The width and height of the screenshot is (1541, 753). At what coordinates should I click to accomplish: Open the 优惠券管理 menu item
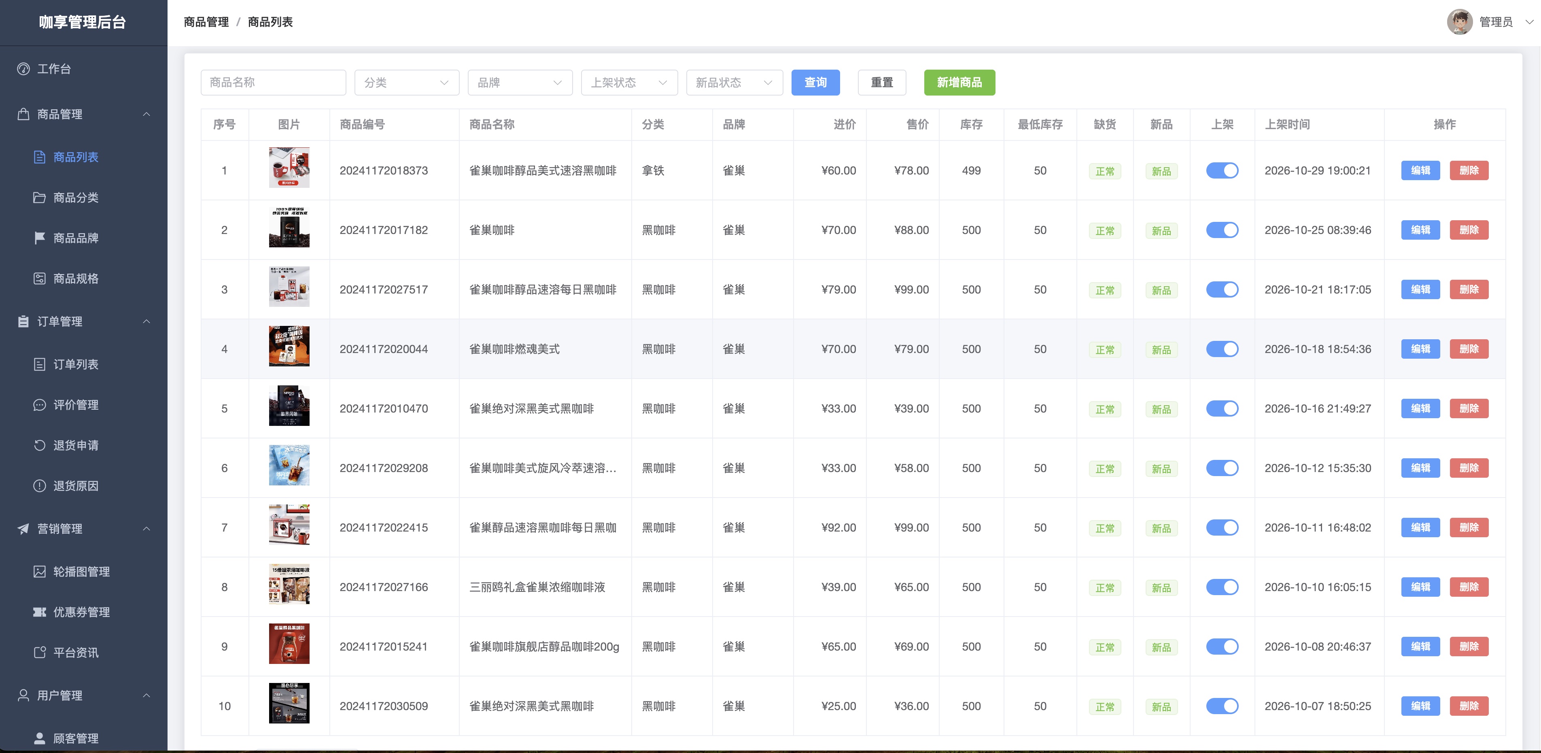point(84,612)
